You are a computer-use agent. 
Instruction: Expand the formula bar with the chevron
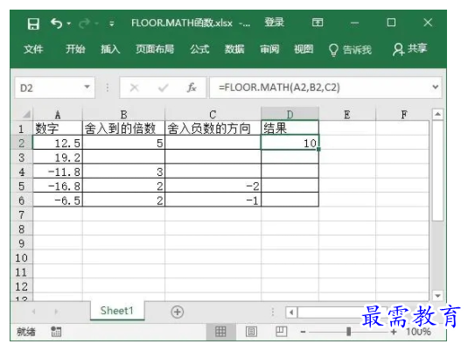(x=436, y=87)
